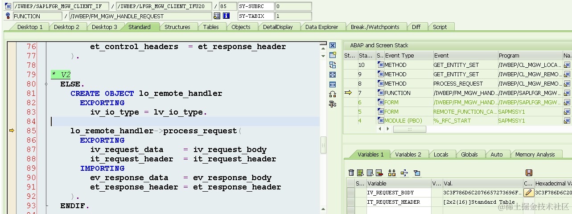
Task: Open the Objects tab
Action: coord(241,27)
